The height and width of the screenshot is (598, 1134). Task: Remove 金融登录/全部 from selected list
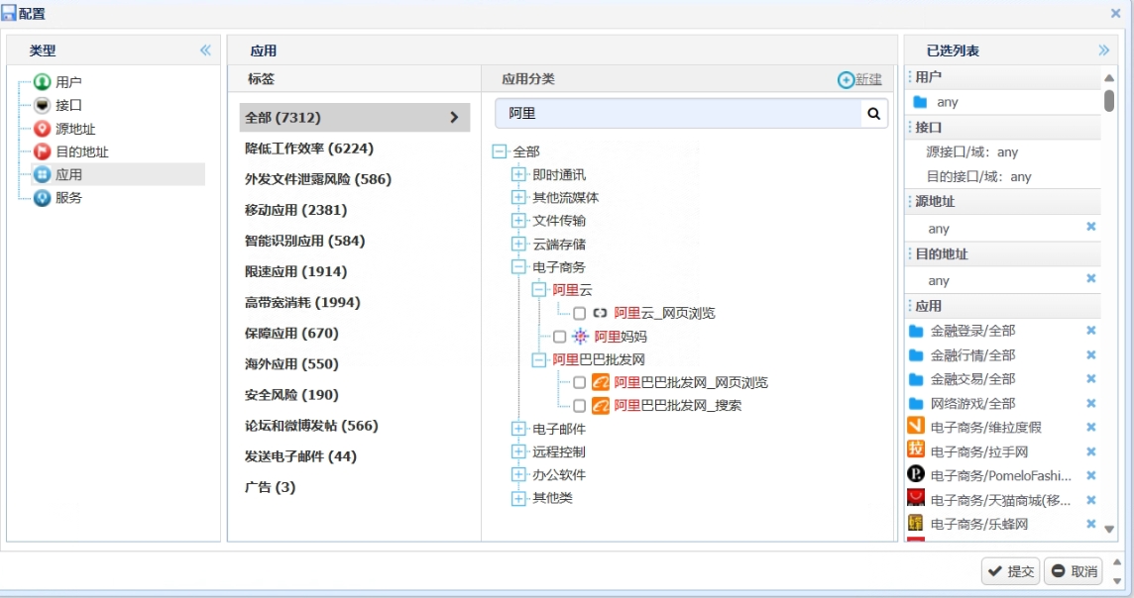click(x=1090, y=330)
